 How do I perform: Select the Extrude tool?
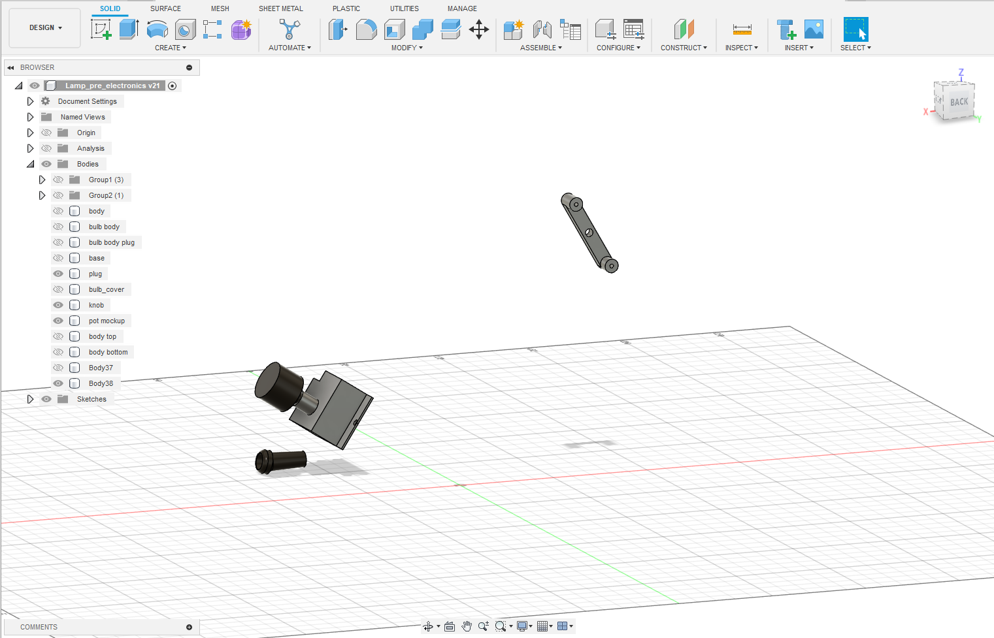point(129,29)
